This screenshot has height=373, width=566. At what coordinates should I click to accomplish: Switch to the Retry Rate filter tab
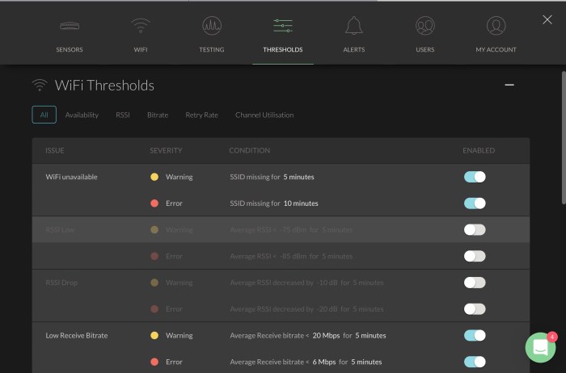[201, 115]
